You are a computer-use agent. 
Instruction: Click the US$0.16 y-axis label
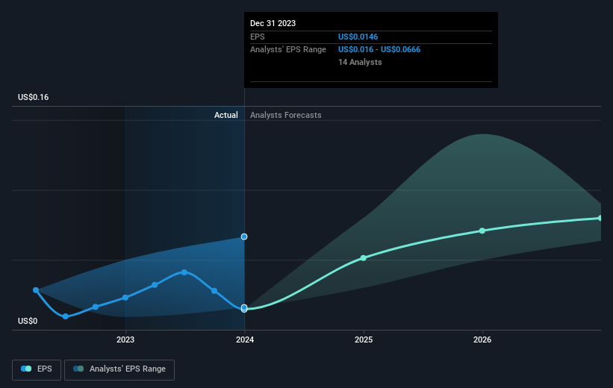[x=34, y=97]
